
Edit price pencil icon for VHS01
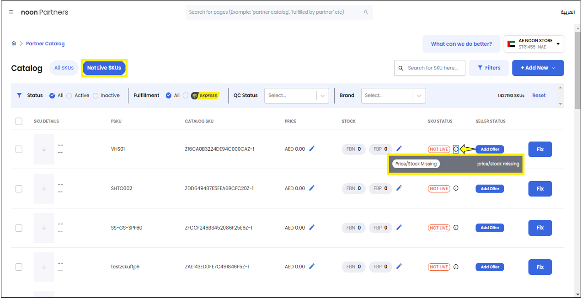(312, 149)
